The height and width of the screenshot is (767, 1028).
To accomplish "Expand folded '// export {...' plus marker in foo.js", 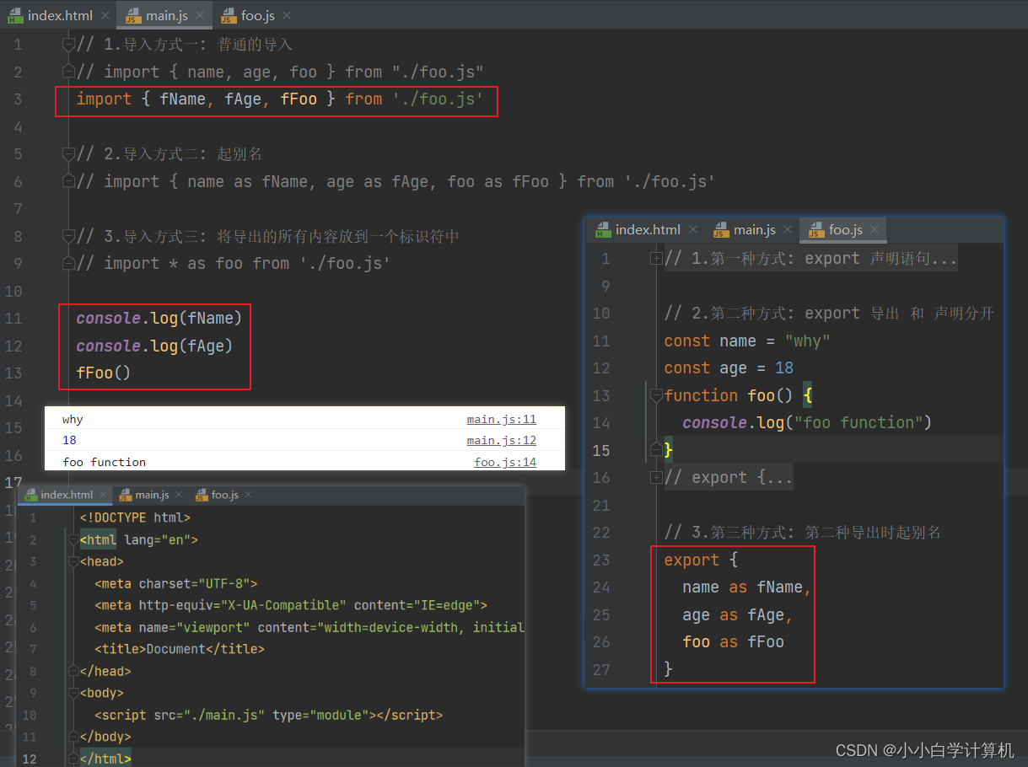I will [x=656, y=478].
